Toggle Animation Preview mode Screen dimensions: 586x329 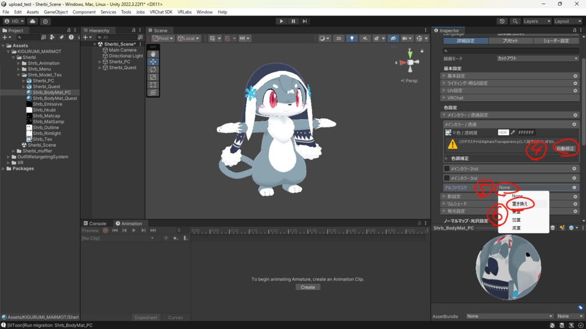click(90, 231)
